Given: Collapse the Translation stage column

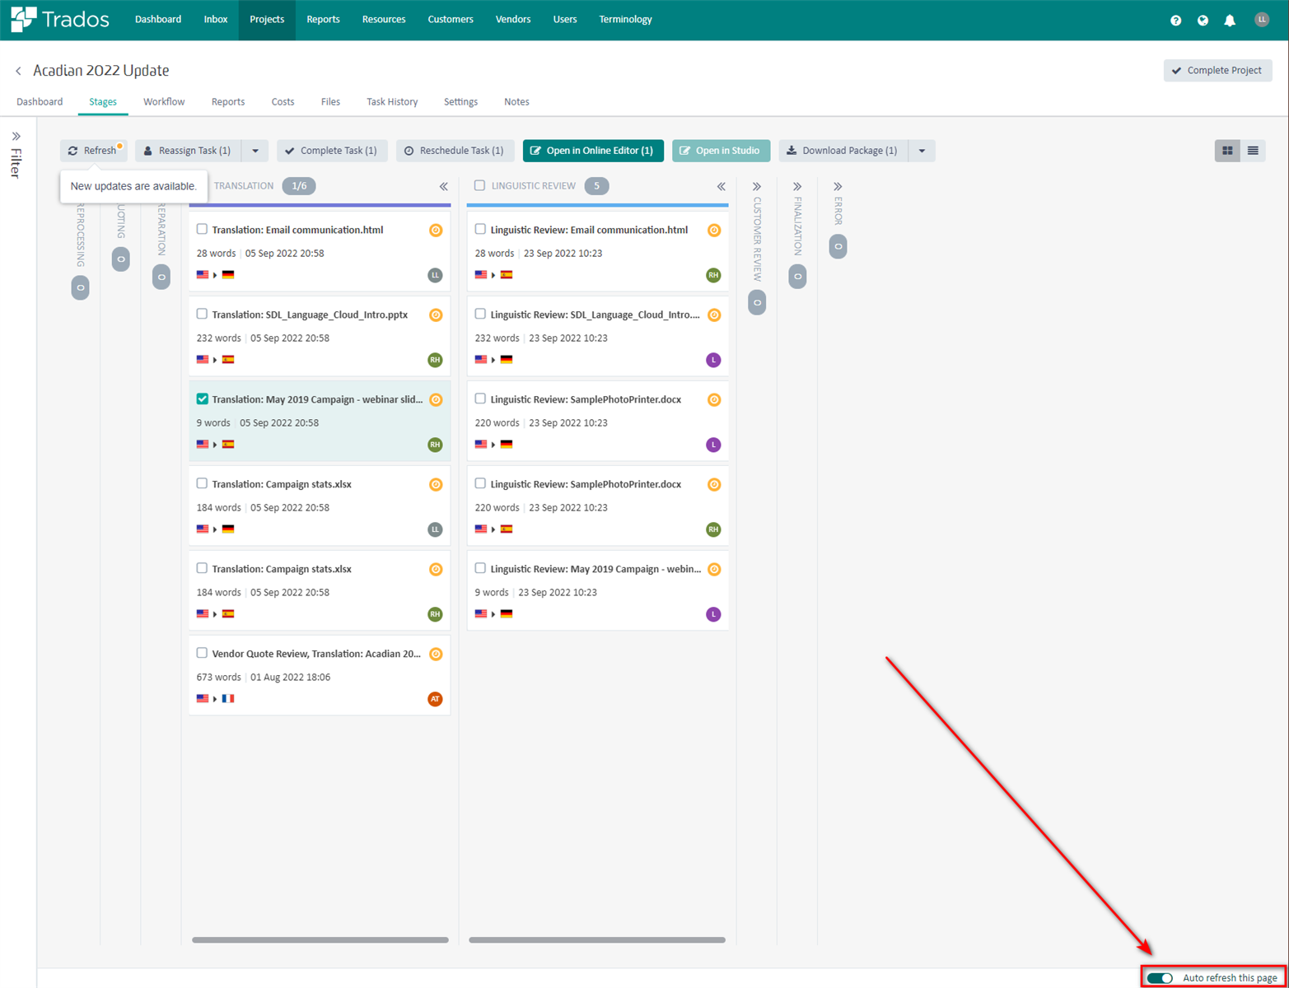Looking at the screenshot, I should tap(443, 187).
